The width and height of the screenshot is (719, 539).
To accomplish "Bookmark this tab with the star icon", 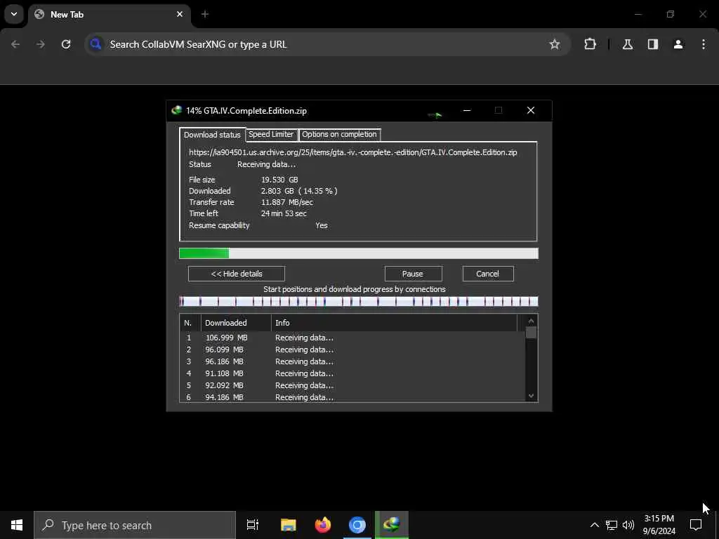I will coord(555,44).
